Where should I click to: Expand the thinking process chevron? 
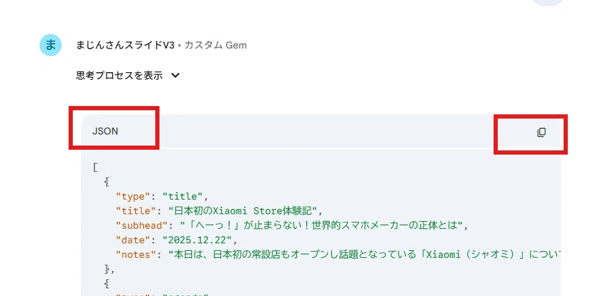pos(175,76)
